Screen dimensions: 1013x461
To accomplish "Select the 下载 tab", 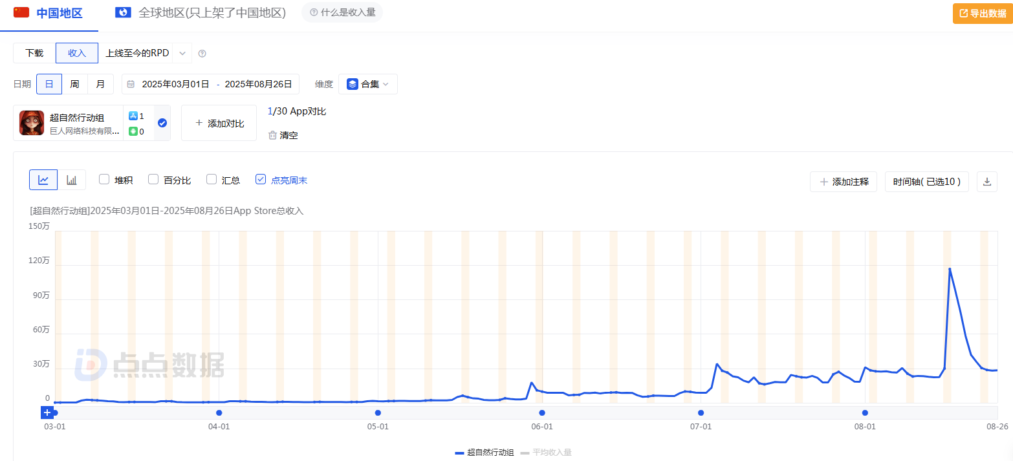I will point(35,53).
